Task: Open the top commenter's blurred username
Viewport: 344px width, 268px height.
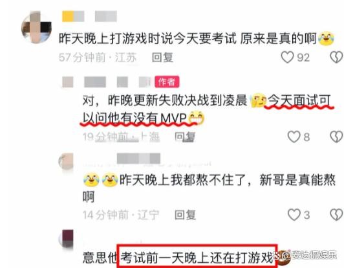Action: pos(89,16)
